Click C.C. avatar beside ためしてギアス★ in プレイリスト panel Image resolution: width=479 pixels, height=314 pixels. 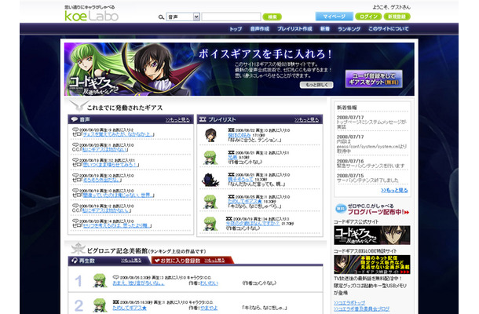[x=210, y=202]
